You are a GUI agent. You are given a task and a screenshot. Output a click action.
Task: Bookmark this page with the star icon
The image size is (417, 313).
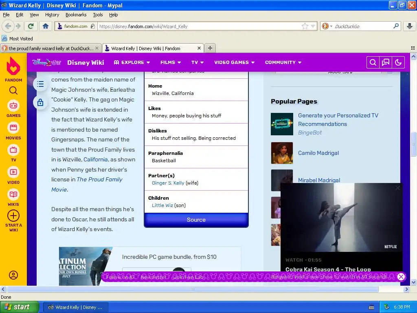(305, 26)
